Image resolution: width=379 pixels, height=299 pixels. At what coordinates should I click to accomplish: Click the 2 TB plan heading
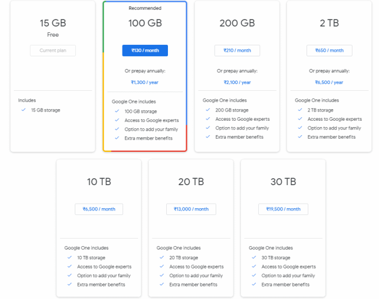pyautogui.click(x=329, y=23)
